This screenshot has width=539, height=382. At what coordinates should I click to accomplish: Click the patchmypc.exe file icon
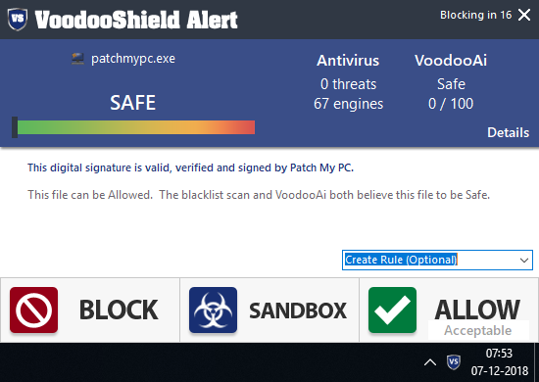(x=77, y=59)
